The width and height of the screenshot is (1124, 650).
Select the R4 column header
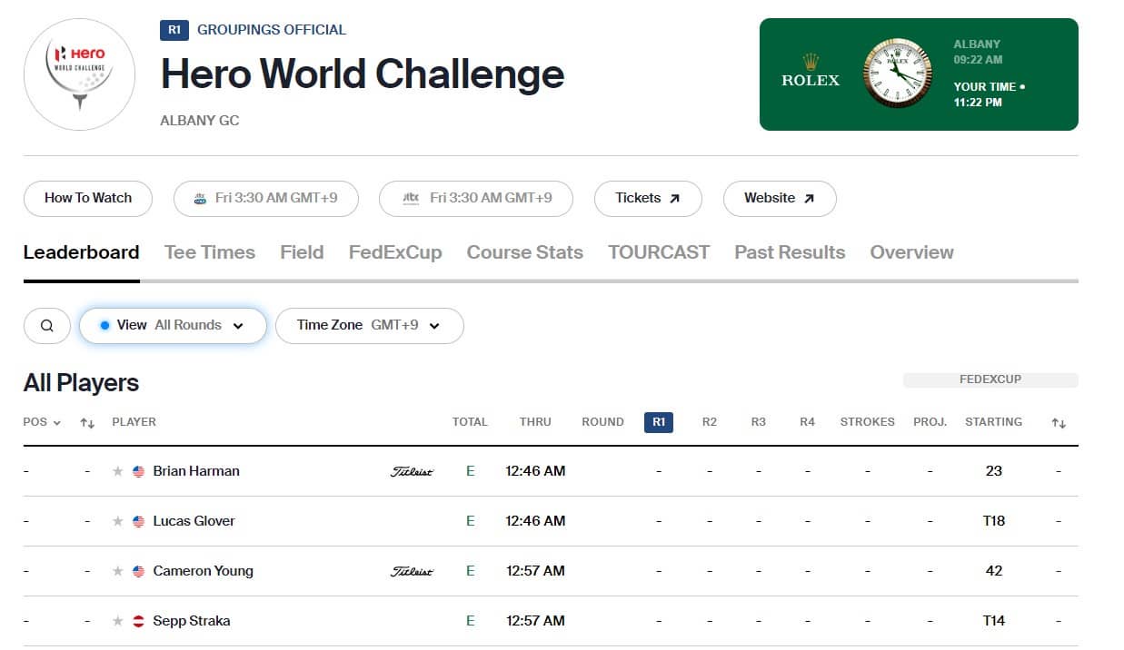tap(807, 422)
